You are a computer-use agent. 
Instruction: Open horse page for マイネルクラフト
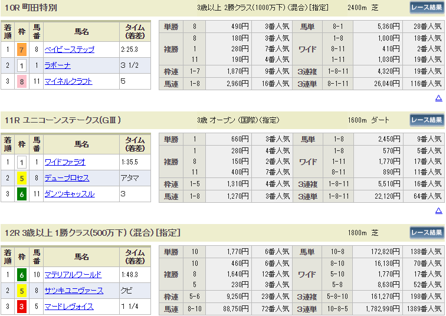click(x=68, y=81)
